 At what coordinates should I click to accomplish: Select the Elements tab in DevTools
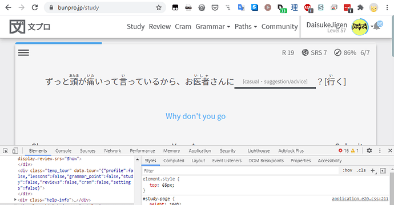point(38,150)
